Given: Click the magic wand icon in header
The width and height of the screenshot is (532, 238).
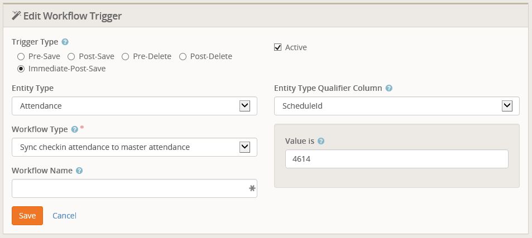Looking at the screenshot, I should tap(16, 16).
